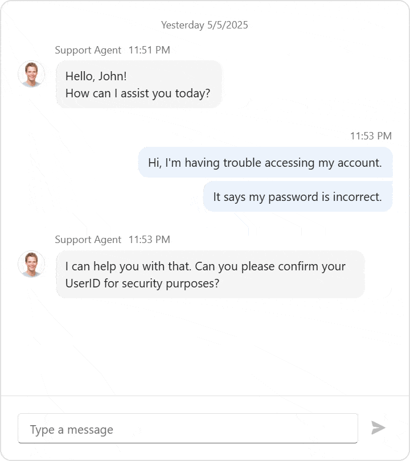Click the second Support Agent name heading
Screen dimensions: 410x461
[88, 240]
